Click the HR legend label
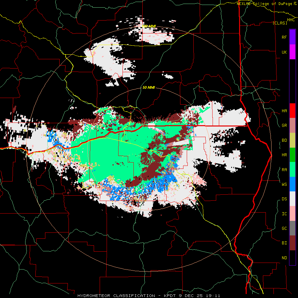This screenshot has width=298, height=298. pyautogui.click(x=284, y=155)
